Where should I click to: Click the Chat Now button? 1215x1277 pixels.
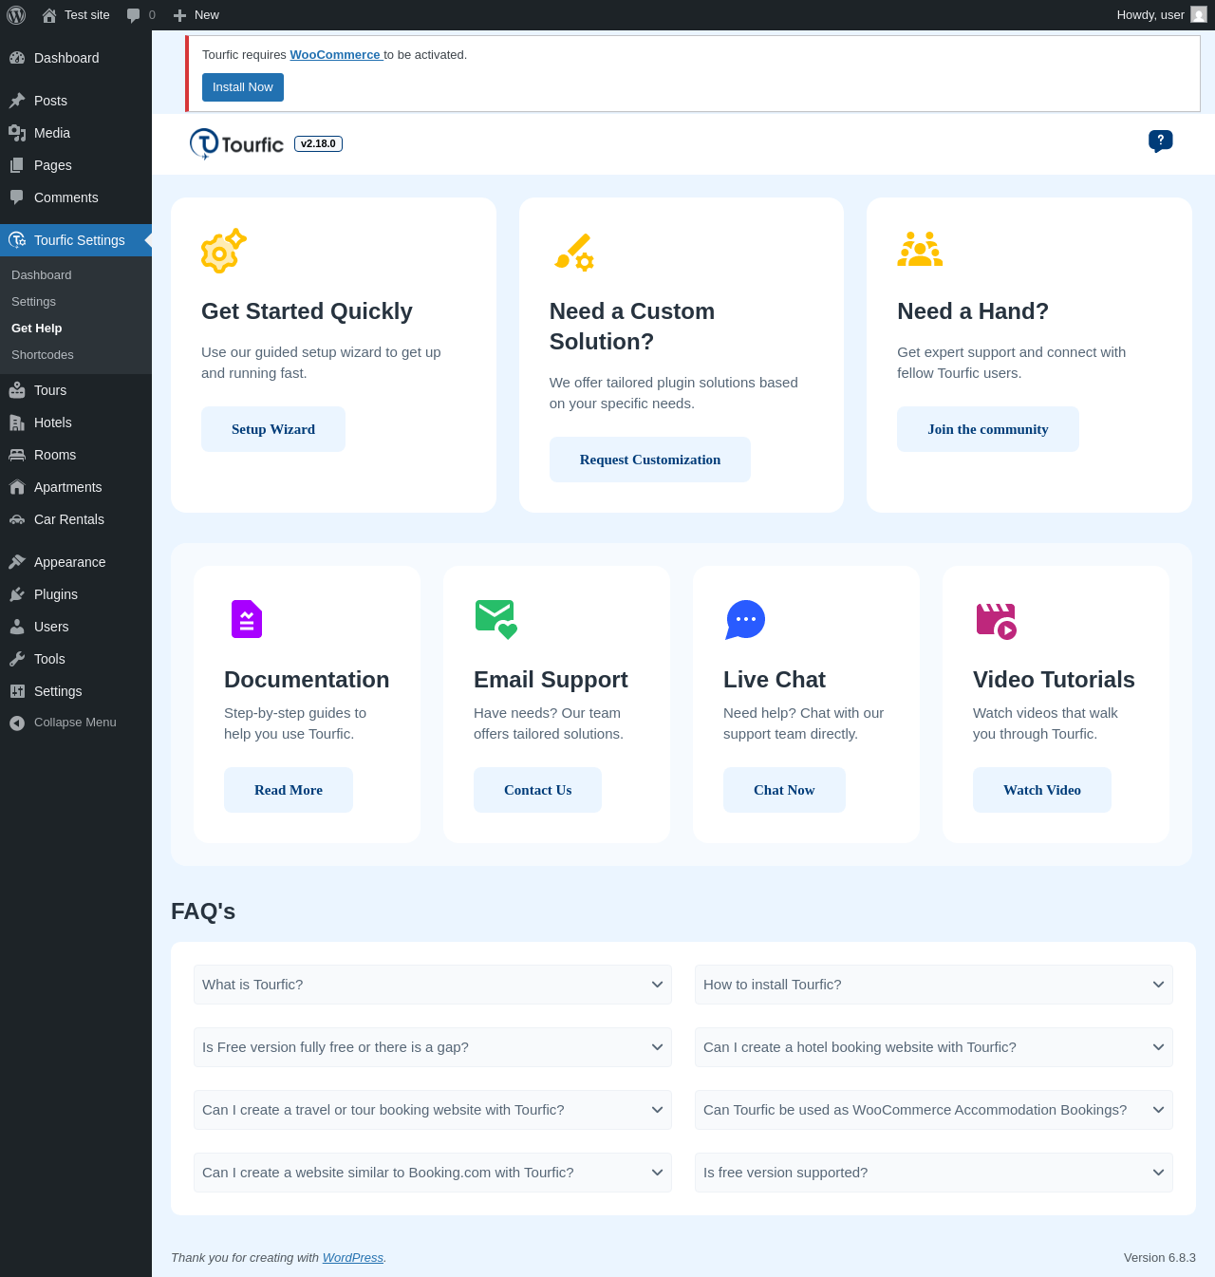784,790
